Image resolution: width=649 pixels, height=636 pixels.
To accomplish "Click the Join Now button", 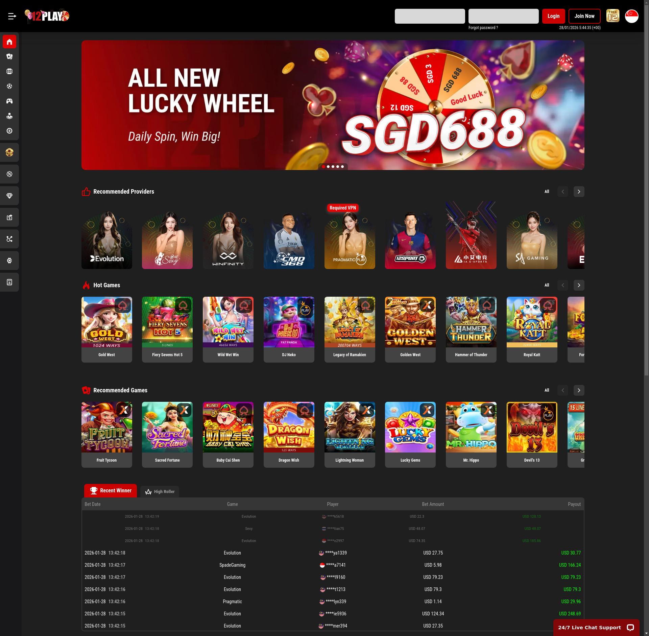I will [584, 16].
